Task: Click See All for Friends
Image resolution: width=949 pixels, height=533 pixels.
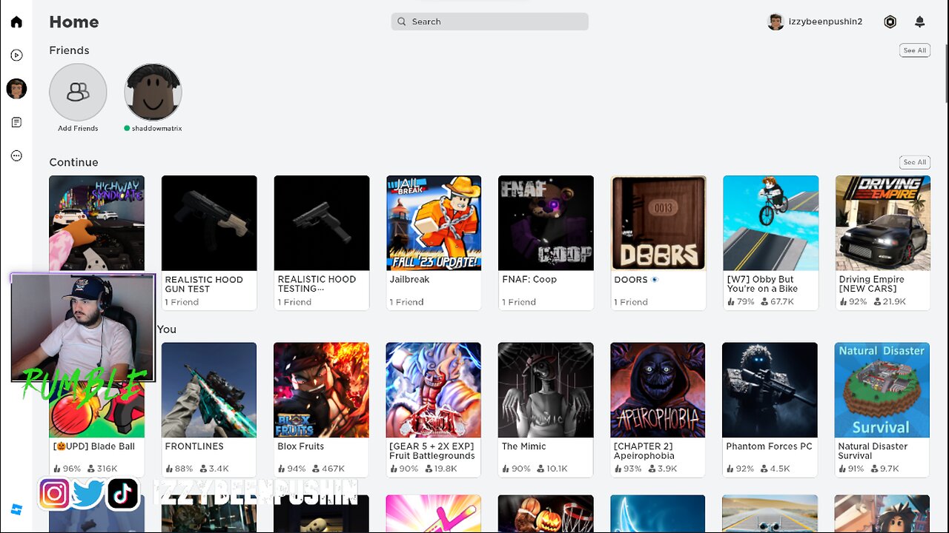Action: pos(914,50)
